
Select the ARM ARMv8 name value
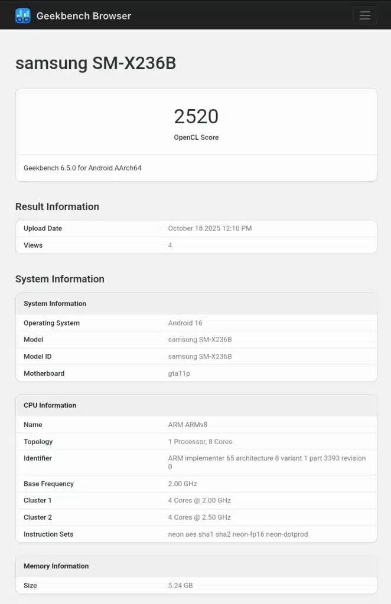[x=188, y=425]
